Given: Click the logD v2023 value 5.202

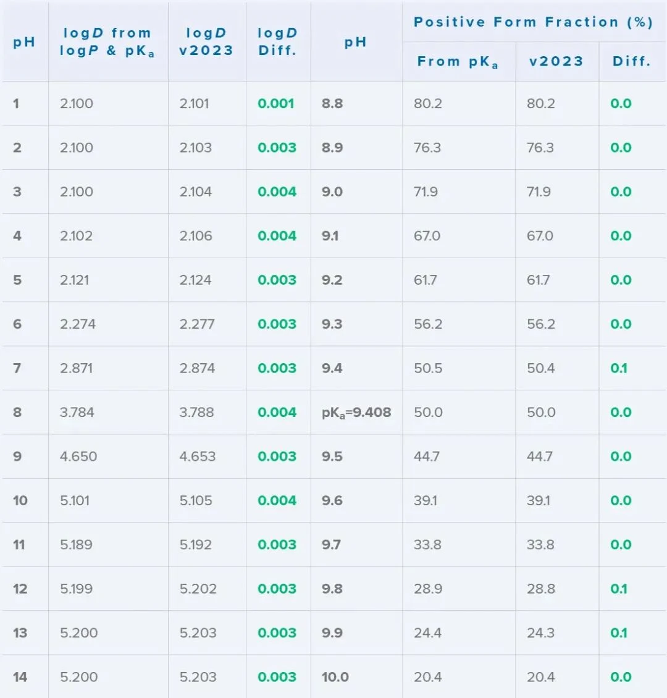Looking at the screenshot, I should coord(198,589).
